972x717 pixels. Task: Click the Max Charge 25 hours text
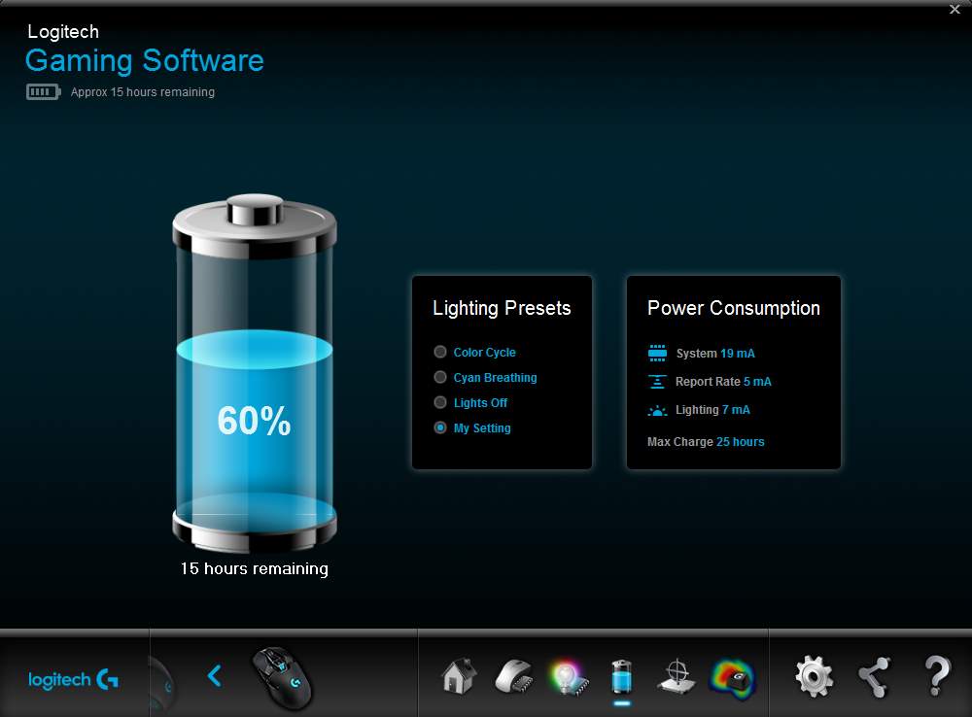(x=706, y=442)
